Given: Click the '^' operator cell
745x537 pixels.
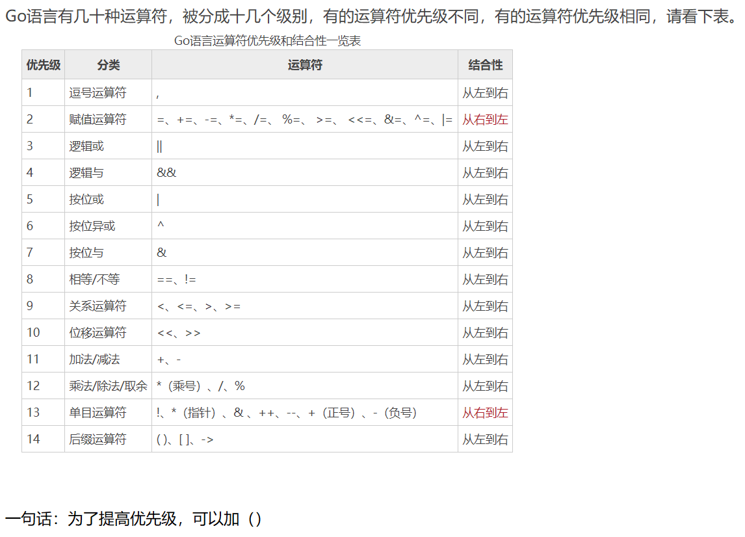Looking at the screenshot, I should pyautogui.click(x=304, y=226).
